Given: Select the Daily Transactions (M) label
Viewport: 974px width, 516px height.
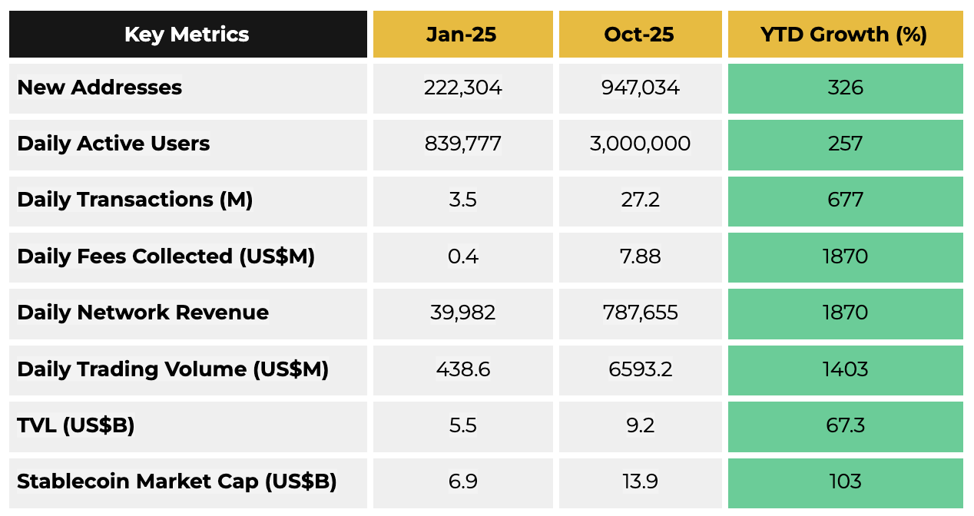Looking at the screenshot, I should (x=135, y=200).
